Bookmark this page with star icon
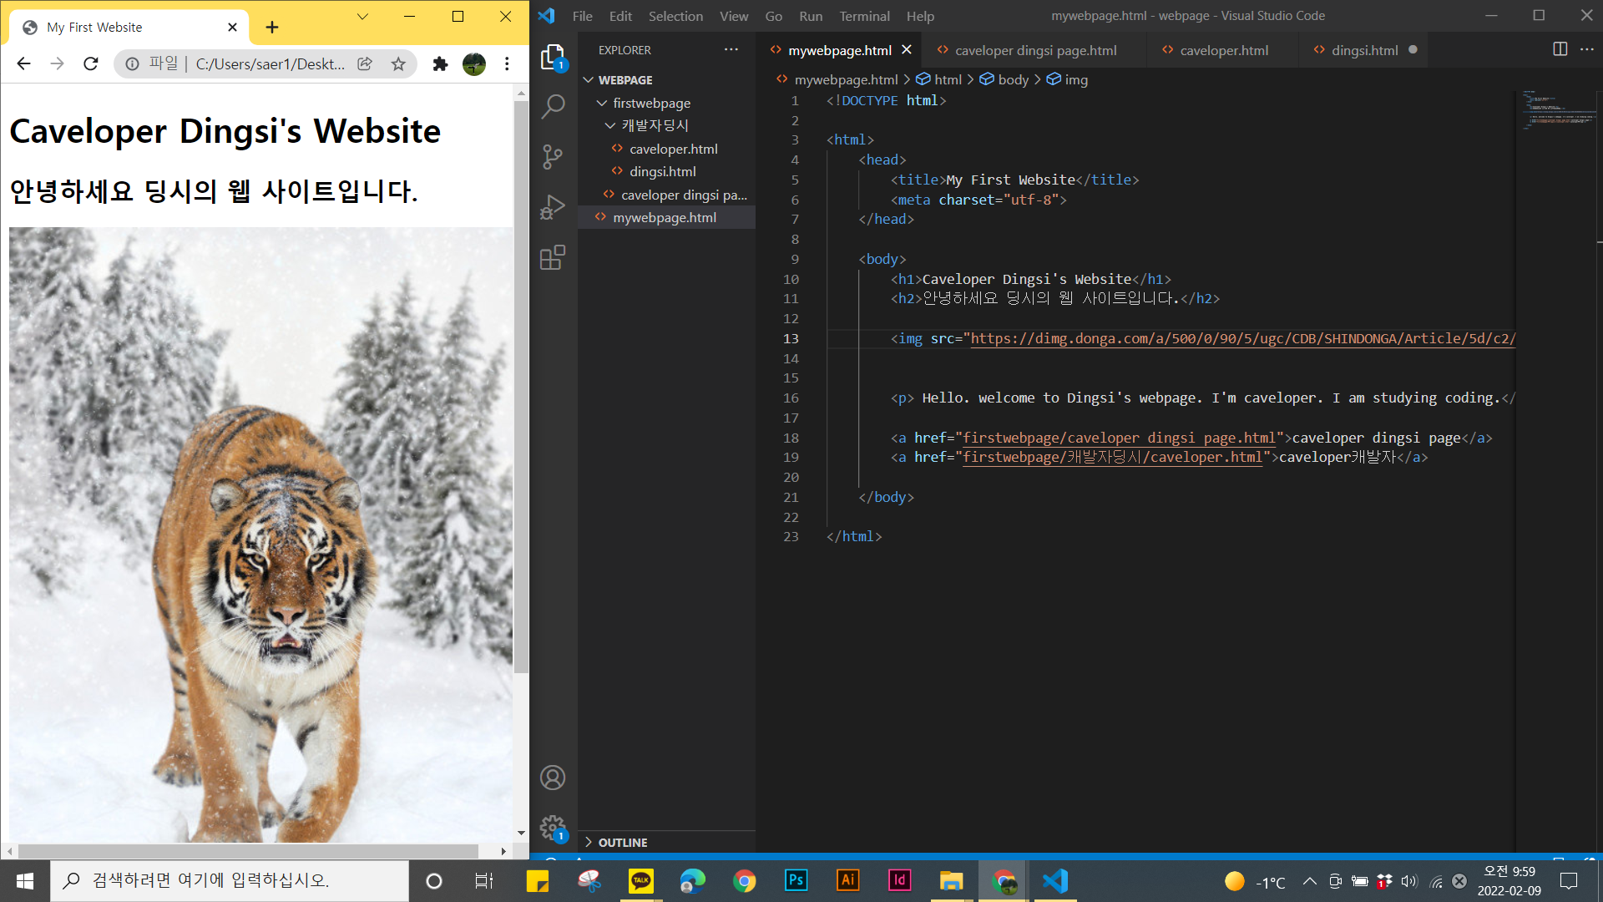 tap(398, 64)
